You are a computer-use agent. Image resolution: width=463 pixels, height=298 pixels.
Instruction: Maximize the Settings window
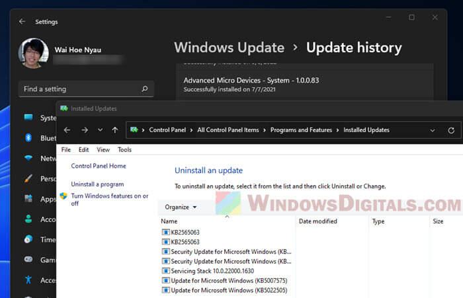pos(411,17)
